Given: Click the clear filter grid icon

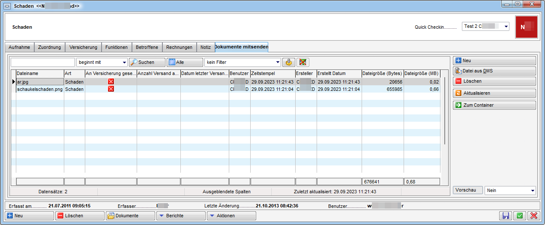Looking at the screenshot, I should pyautogui.click(x=302, y=62).
